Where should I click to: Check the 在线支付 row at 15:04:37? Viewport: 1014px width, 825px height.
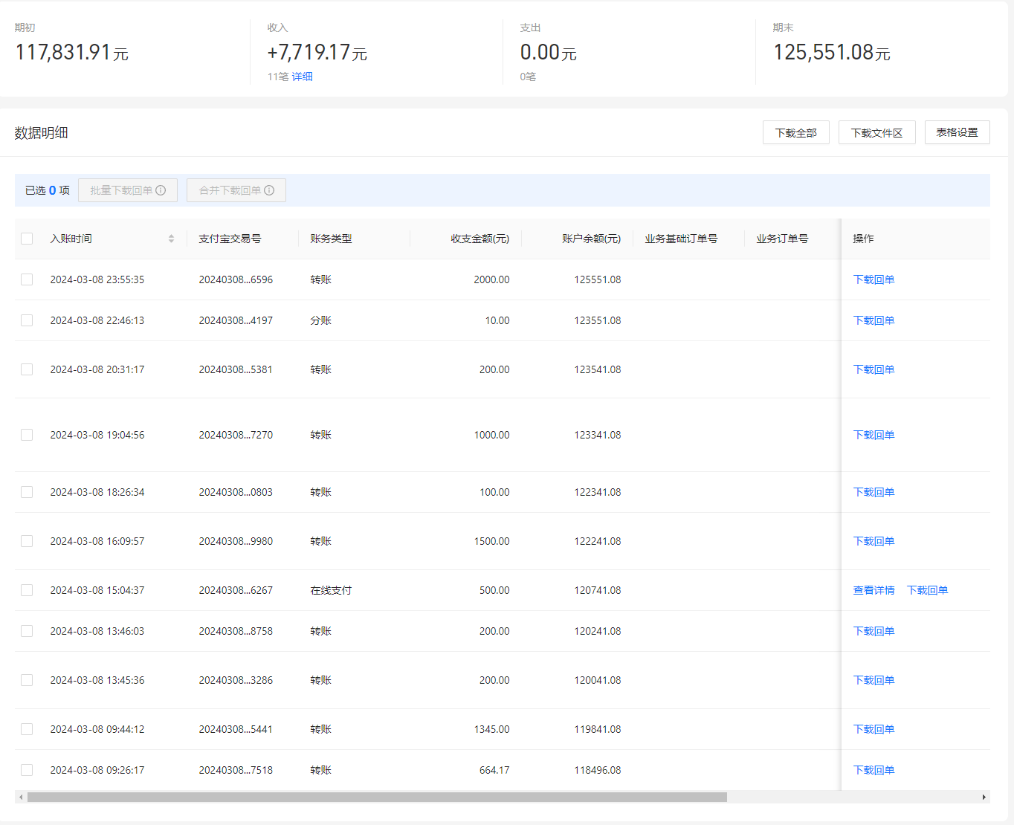pyautogui.click(x=27, y=590)
